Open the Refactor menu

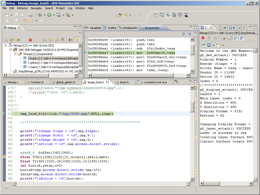(x=22, y=8)
